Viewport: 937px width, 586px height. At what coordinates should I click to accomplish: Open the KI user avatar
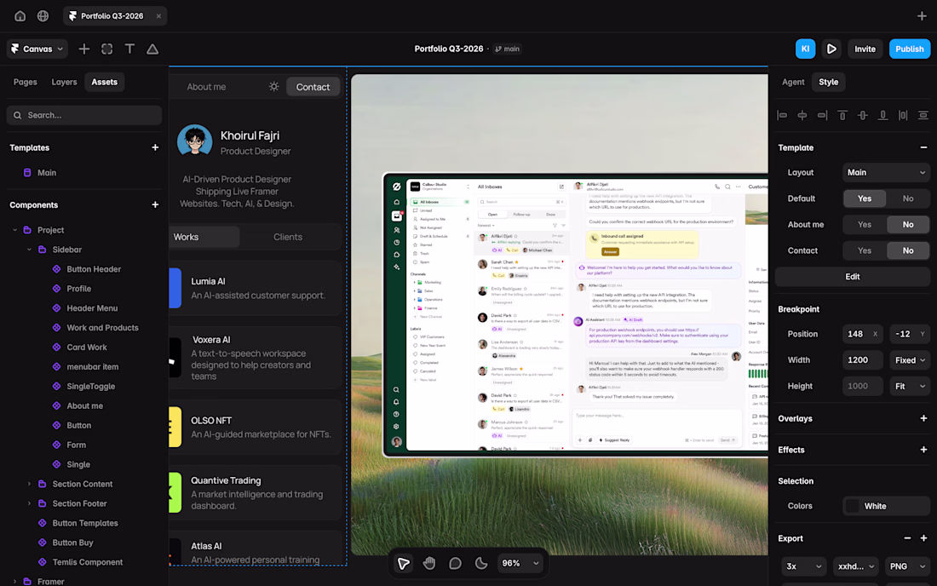click(805, 49)
